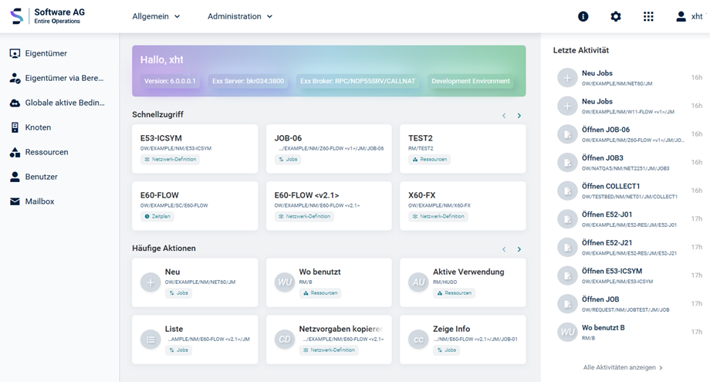Screen dimensions: 710x382
Task: Click WU icon of Wo benutzt B activity
Action: [x=567, y=332]
